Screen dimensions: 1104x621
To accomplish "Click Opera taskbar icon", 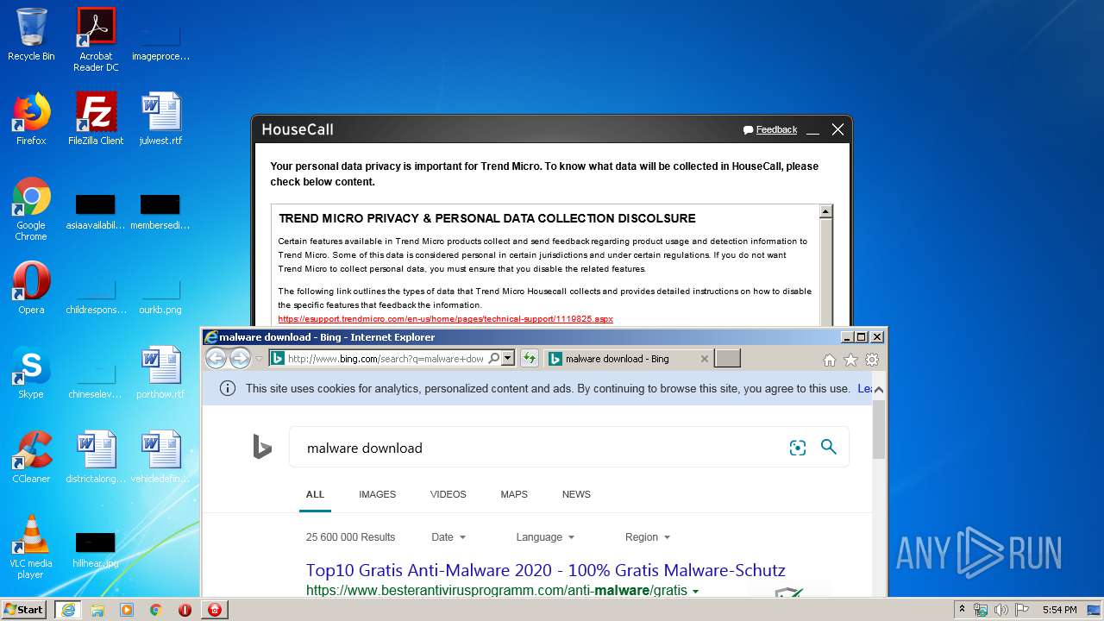I will 185,610.
